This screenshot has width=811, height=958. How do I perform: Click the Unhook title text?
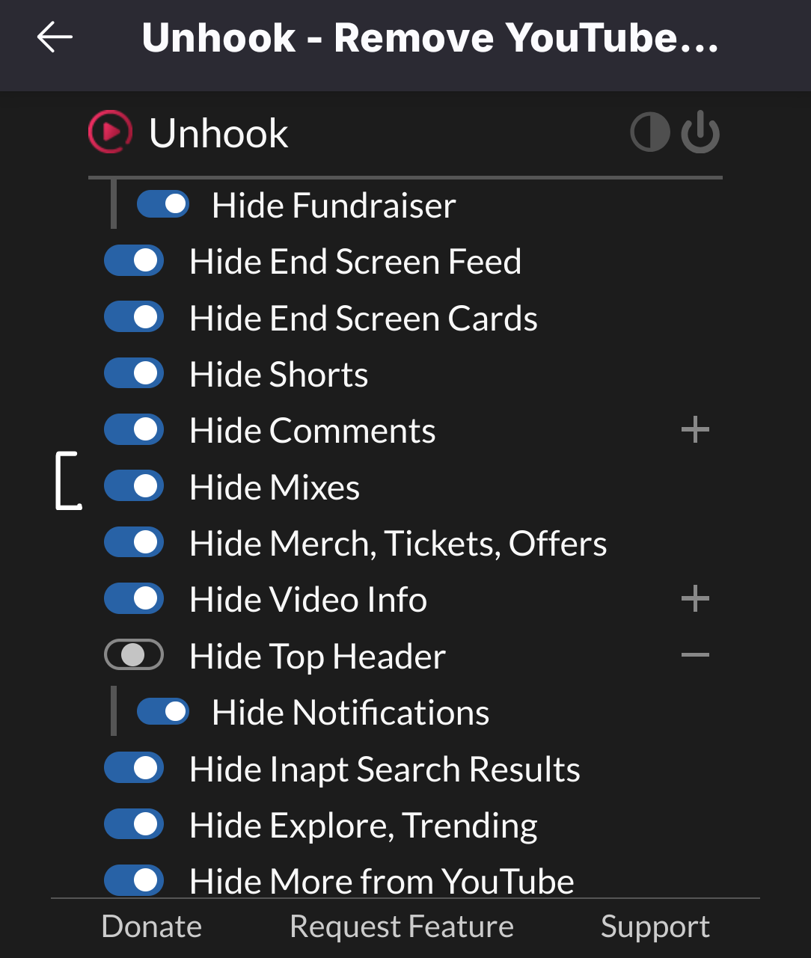(218, 133)
